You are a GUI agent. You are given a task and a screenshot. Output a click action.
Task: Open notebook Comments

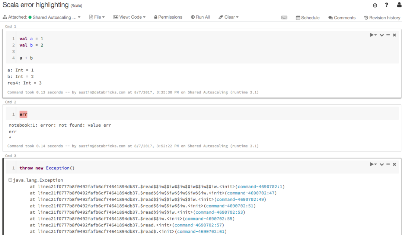(342, 17)
